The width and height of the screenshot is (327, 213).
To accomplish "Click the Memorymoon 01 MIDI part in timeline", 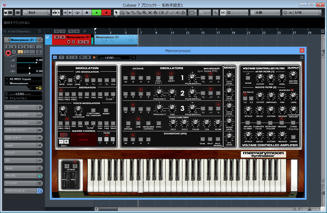I will [x=116, y=40].
